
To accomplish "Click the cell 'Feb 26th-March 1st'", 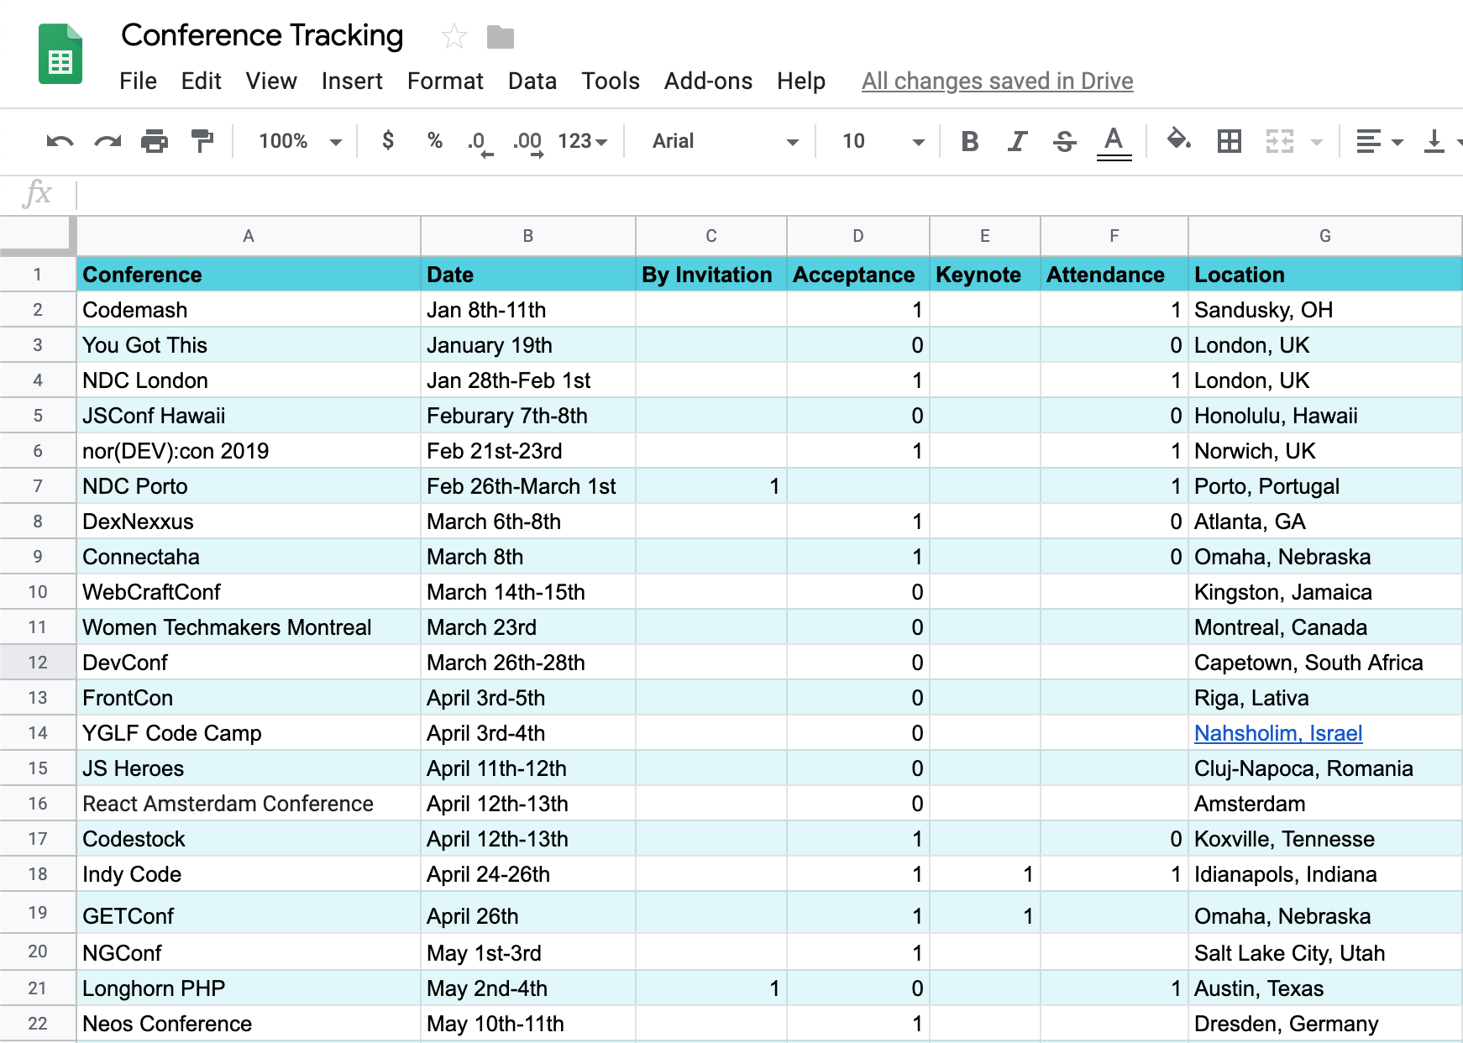I will point(528,486).
